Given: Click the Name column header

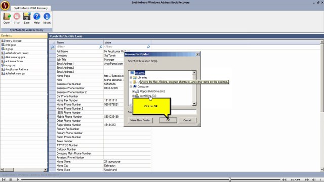Looking at the screenshot, I should tap(79, 42).
